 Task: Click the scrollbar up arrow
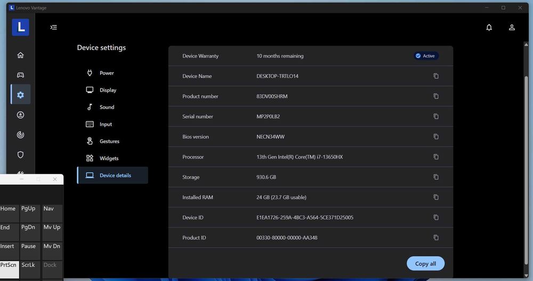526,45
